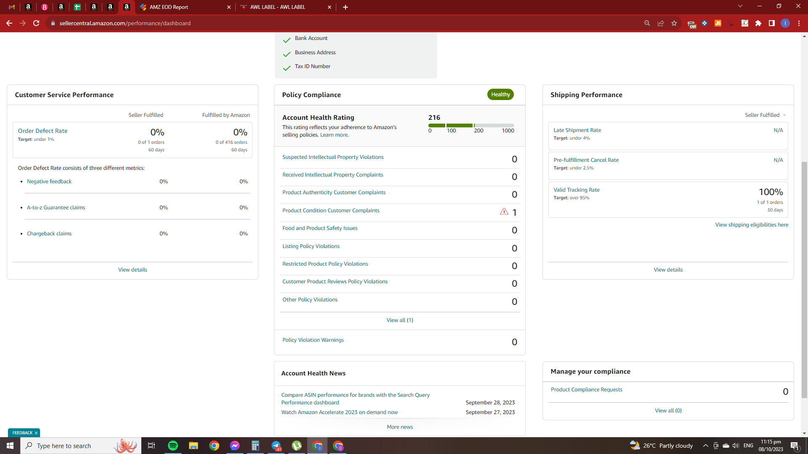The image size is (808, 454).
Task: Click the black broom-shaped extension icon
Action: point(731,23)
